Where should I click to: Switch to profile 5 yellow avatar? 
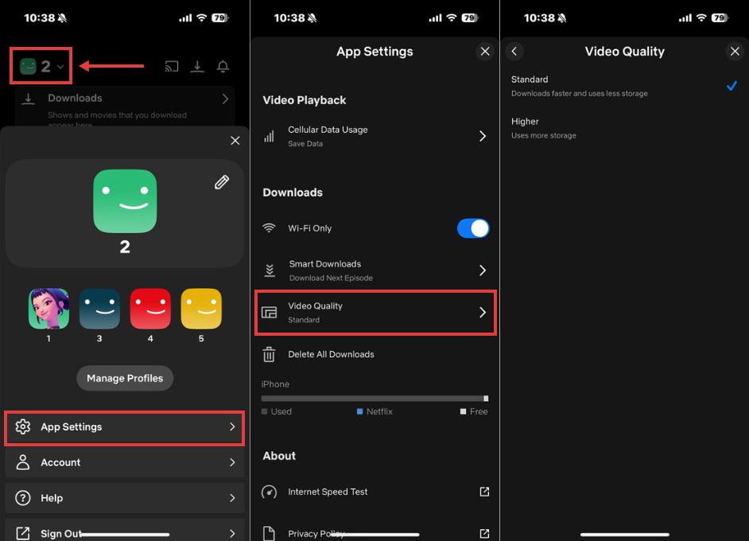[x=201, y=309]
